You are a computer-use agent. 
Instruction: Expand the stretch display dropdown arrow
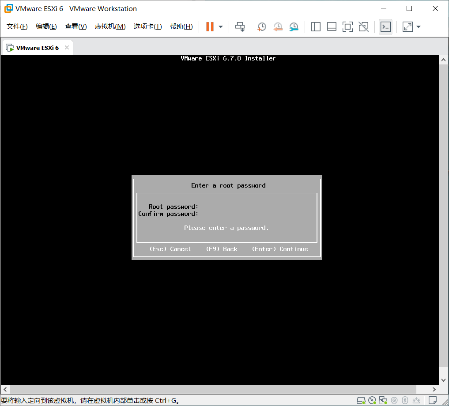click(x=419, y=27)
